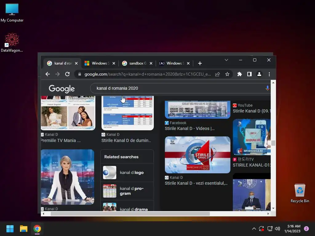Open the Windows Start menu
The width and height of the screenshot is (315, 236).
click(10, 229)
